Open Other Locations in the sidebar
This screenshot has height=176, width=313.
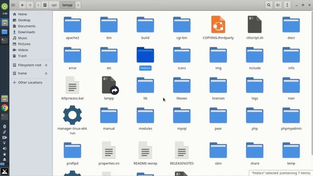click(x=31, y=83)
